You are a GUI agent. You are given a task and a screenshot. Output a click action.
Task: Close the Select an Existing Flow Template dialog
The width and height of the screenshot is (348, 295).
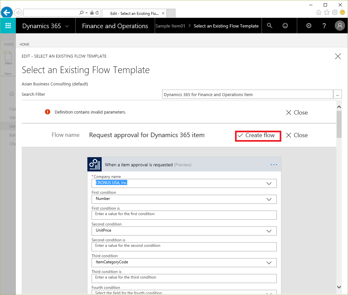point(338,56)
